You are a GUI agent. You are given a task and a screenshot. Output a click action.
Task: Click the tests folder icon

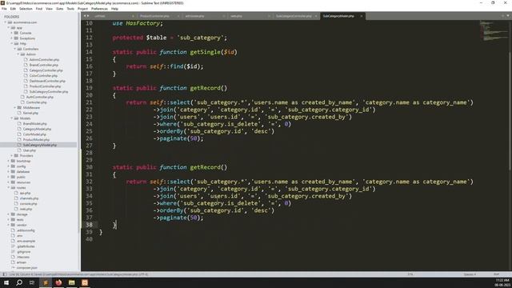(13, 219)
